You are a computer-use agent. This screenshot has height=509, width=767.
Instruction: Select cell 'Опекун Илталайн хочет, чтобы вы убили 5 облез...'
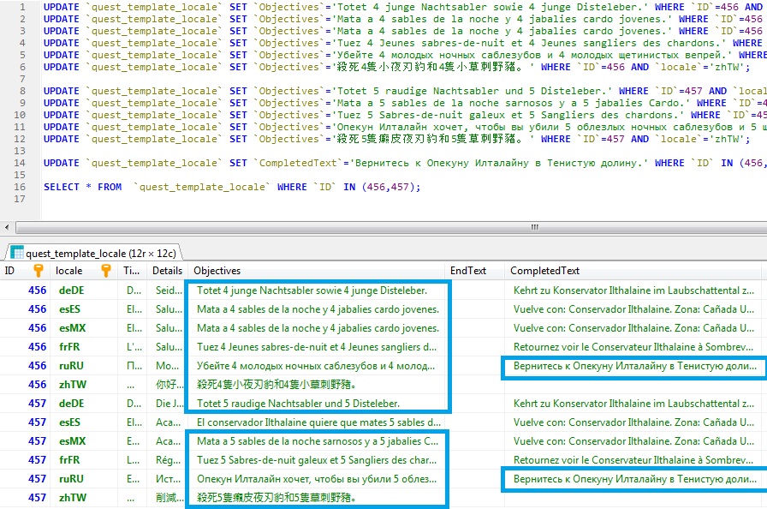(317, 479)
